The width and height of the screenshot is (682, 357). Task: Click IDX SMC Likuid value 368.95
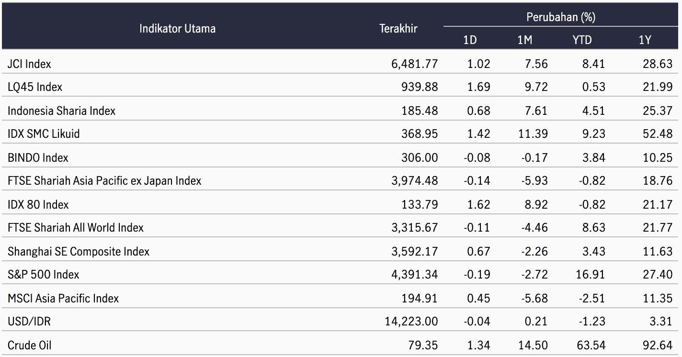[x=420, y=134]
